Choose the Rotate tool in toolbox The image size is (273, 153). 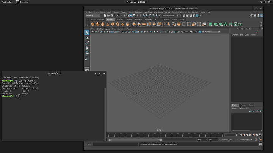click(87, 54)
